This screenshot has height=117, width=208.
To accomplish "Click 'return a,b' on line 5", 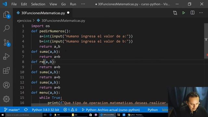I will coord(50,46).
